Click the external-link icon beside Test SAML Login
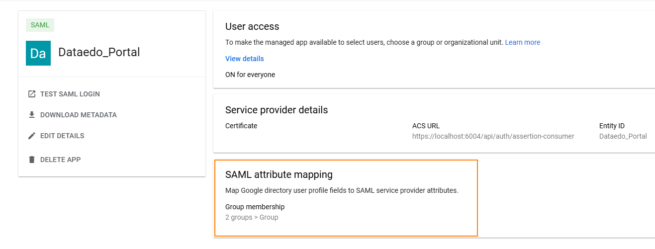 pyautogui.click(x=32, y=94)
